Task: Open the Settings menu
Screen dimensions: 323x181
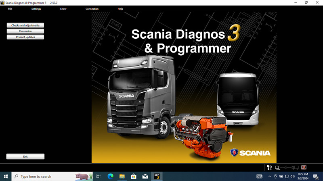Action: coord(36,9)
